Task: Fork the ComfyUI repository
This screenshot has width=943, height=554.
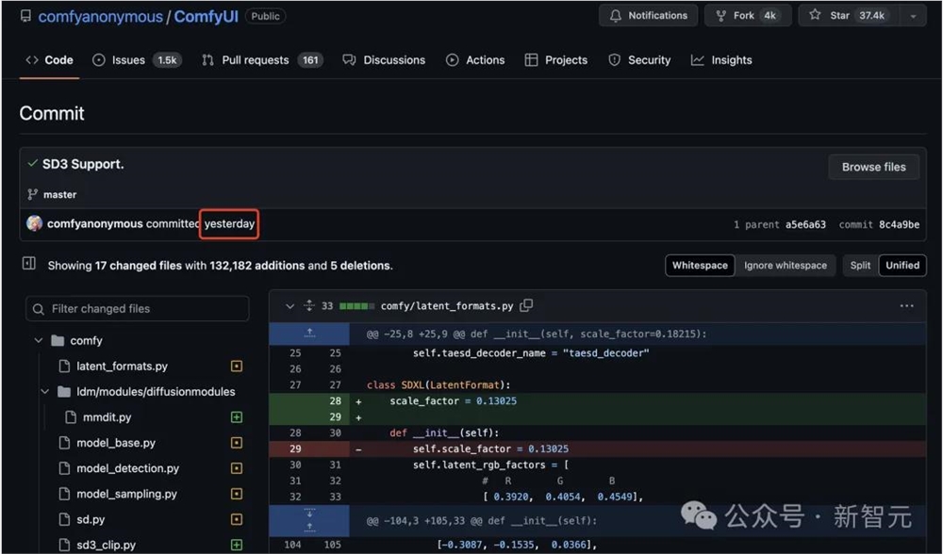Action: click(x=748, y=16)
